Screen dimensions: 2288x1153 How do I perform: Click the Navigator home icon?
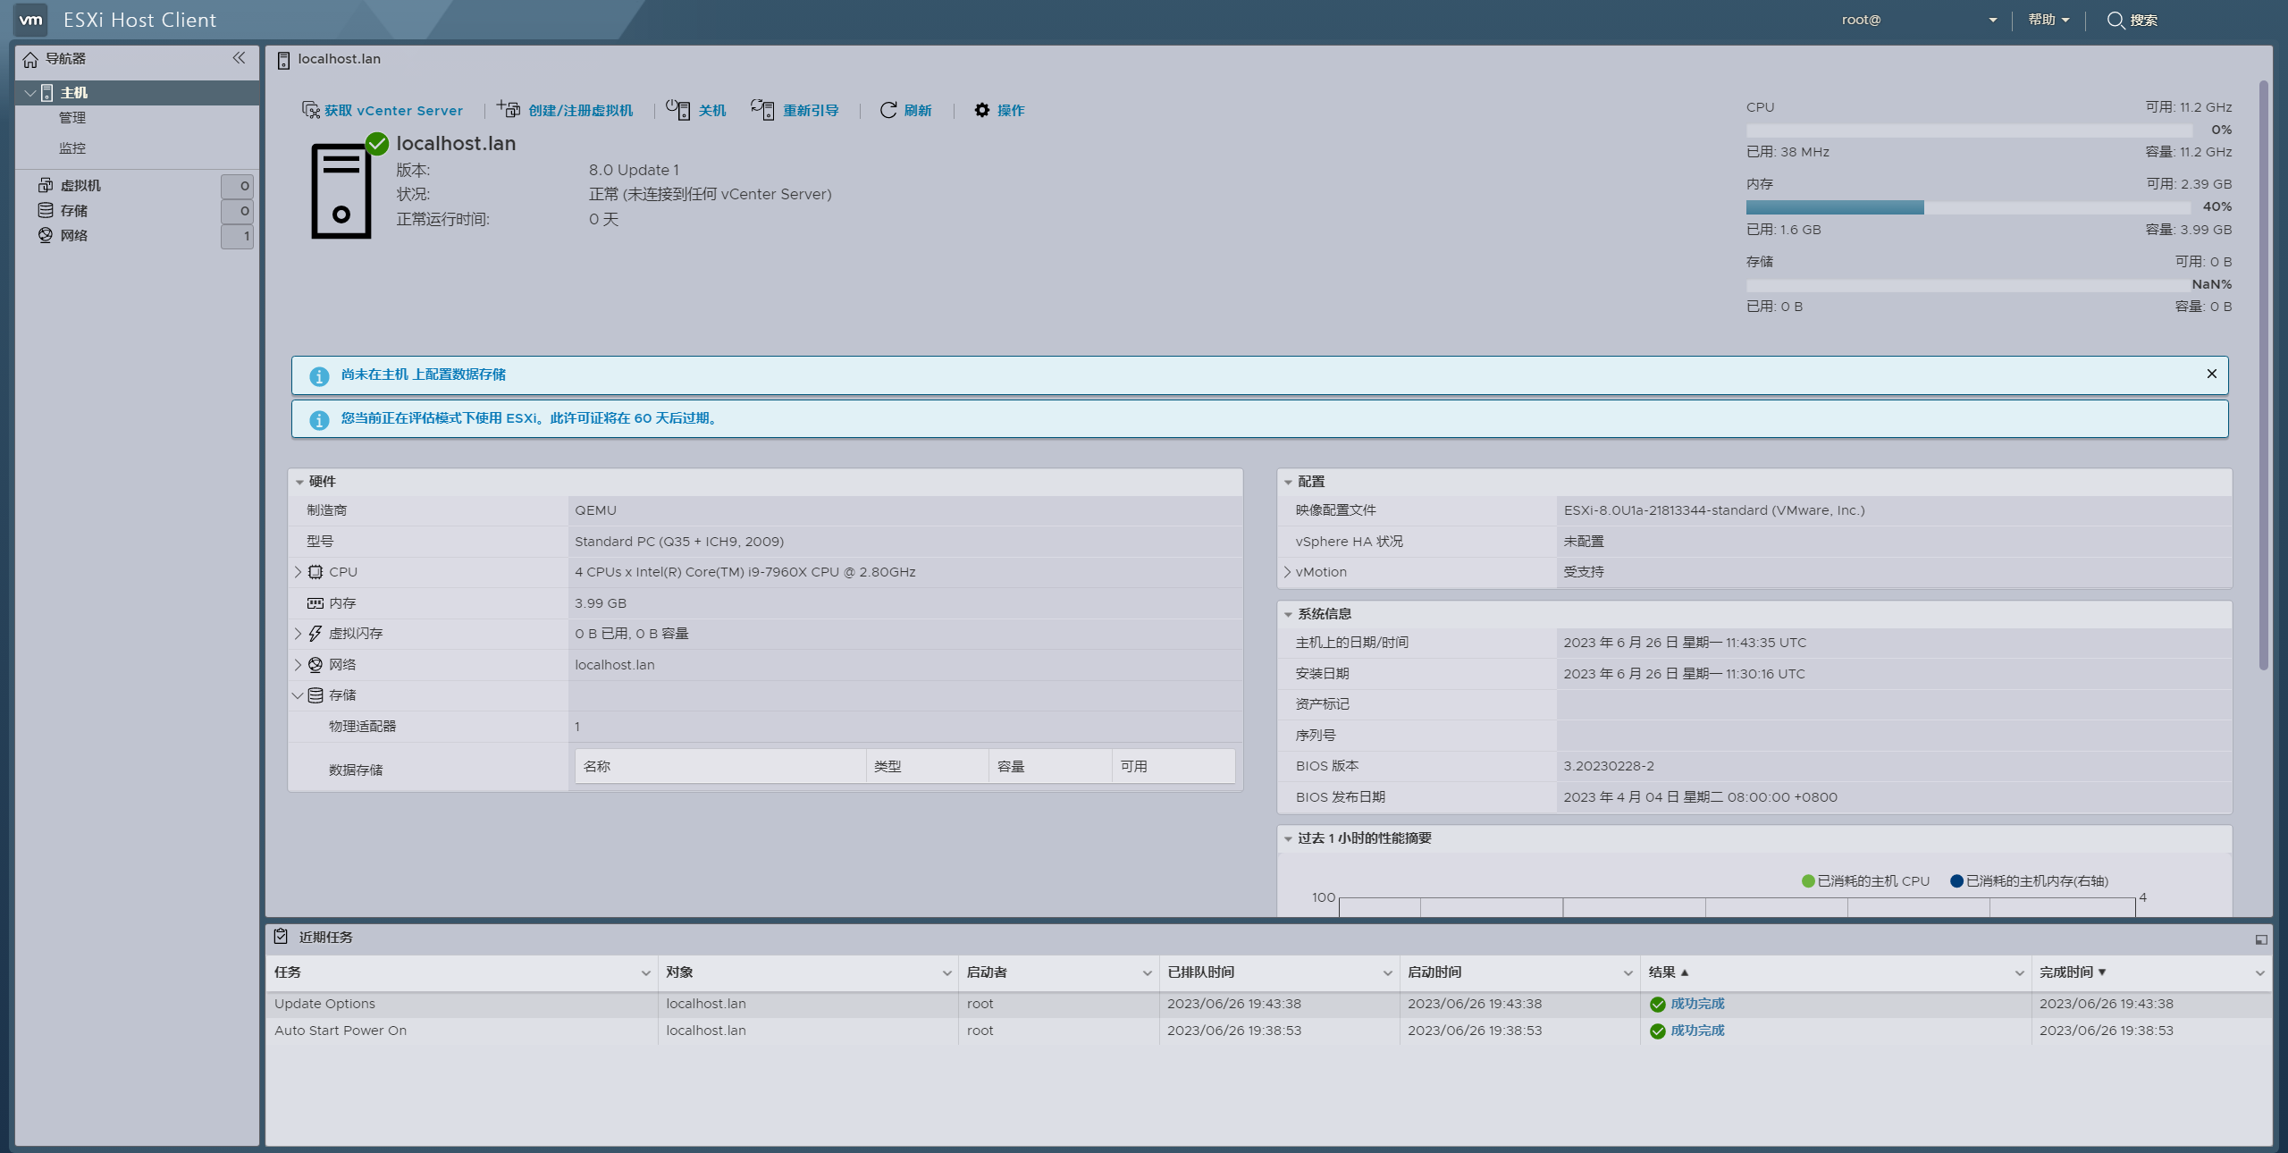(x=30, y=60)
